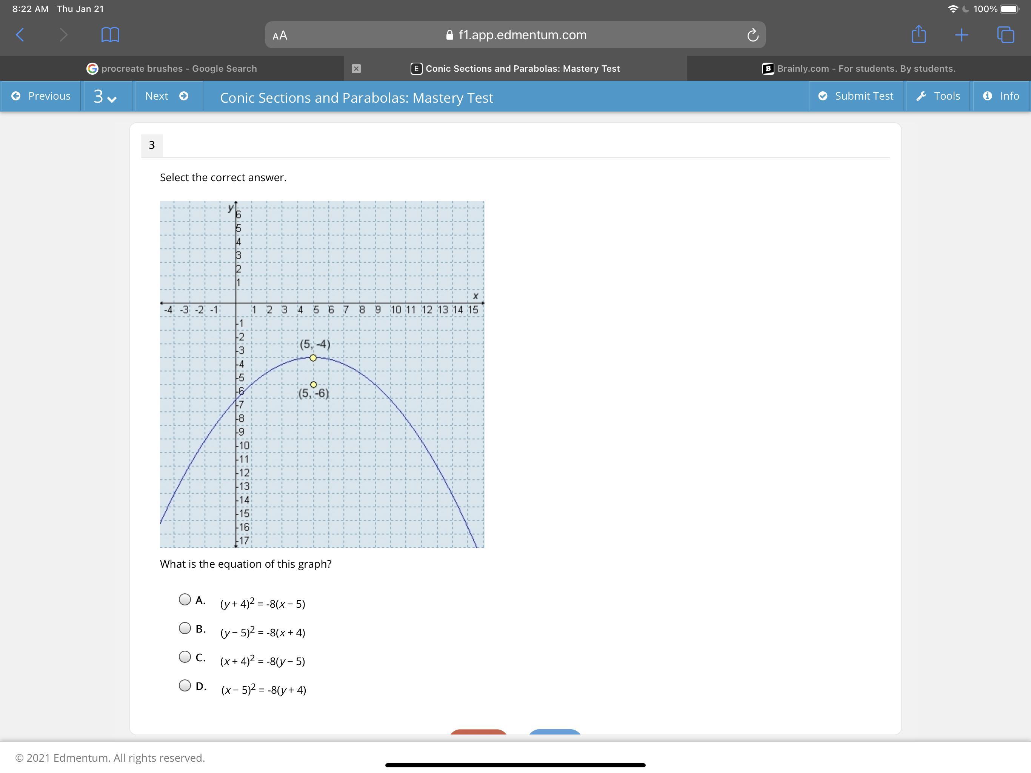Pick answer C radio button
1031x773 pixels.
[185, 656]
